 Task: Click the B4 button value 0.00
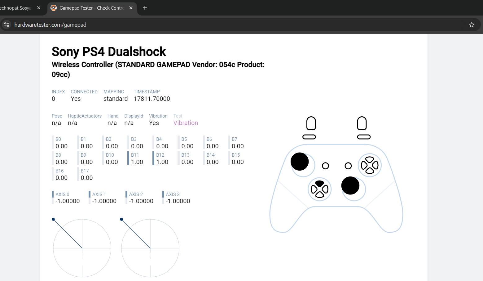point(162,146)
